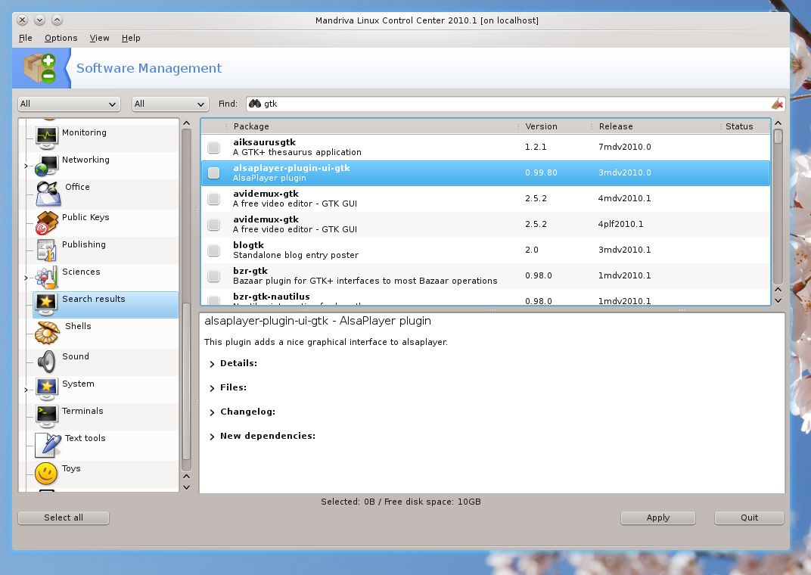Click the Select all button
The image size is (811, 575).
[x=64, y=517]
